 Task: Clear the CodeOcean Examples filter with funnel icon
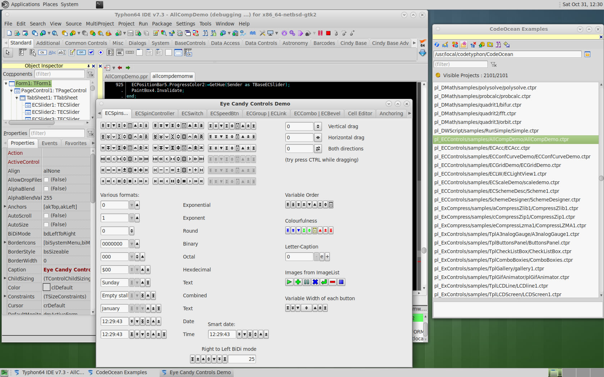[x=494, y=64]
